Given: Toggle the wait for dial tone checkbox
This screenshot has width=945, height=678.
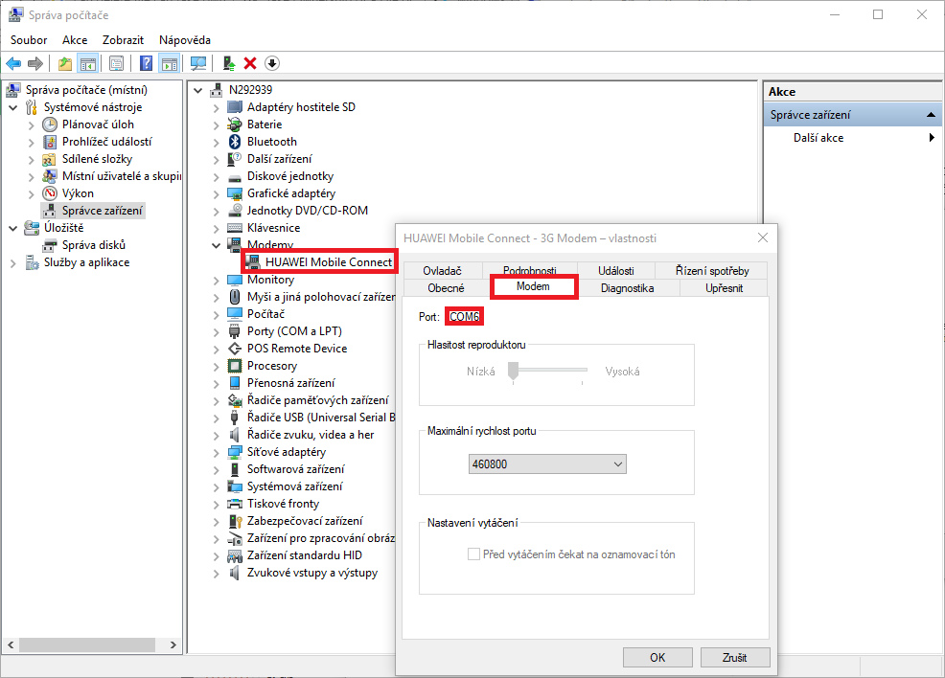Looking at the screenshot, I should (473, 554).
